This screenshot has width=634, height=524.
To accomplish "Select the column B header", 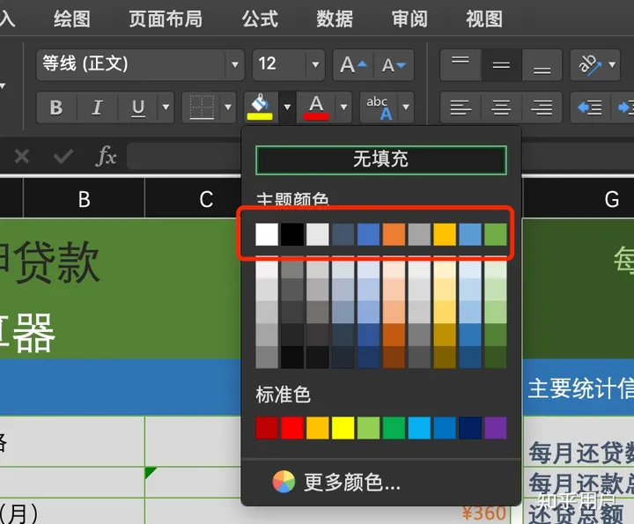I will click(84, 200).
